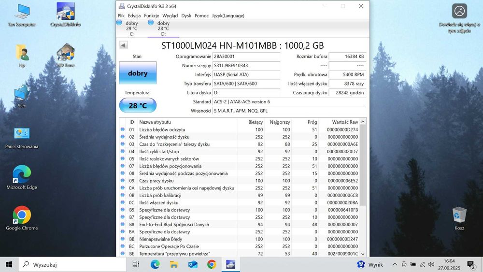Switch to disk D: tab

coord(163,28)
